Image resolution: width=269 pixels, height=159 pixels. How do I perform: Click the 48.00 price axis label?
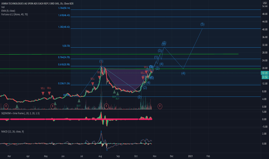[265, 14]
